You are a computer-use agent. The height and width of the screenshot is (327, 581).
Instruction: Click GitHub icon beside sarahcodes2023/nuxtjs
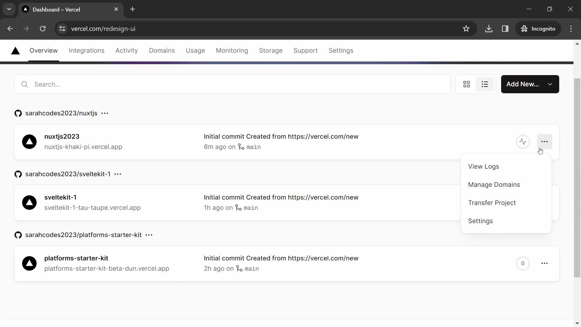click(18, 113)
